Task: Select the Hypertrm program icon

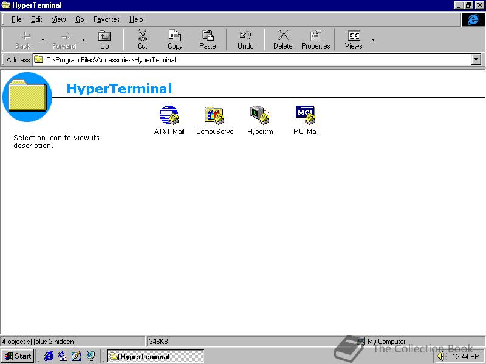Action: point(260,120)
